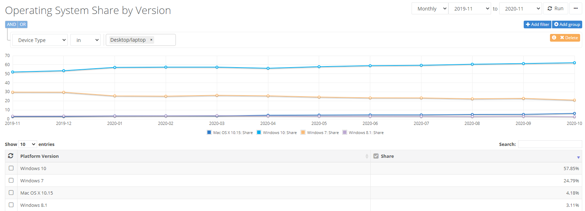Toggle the Share column header checkbox

coord(376,156)
